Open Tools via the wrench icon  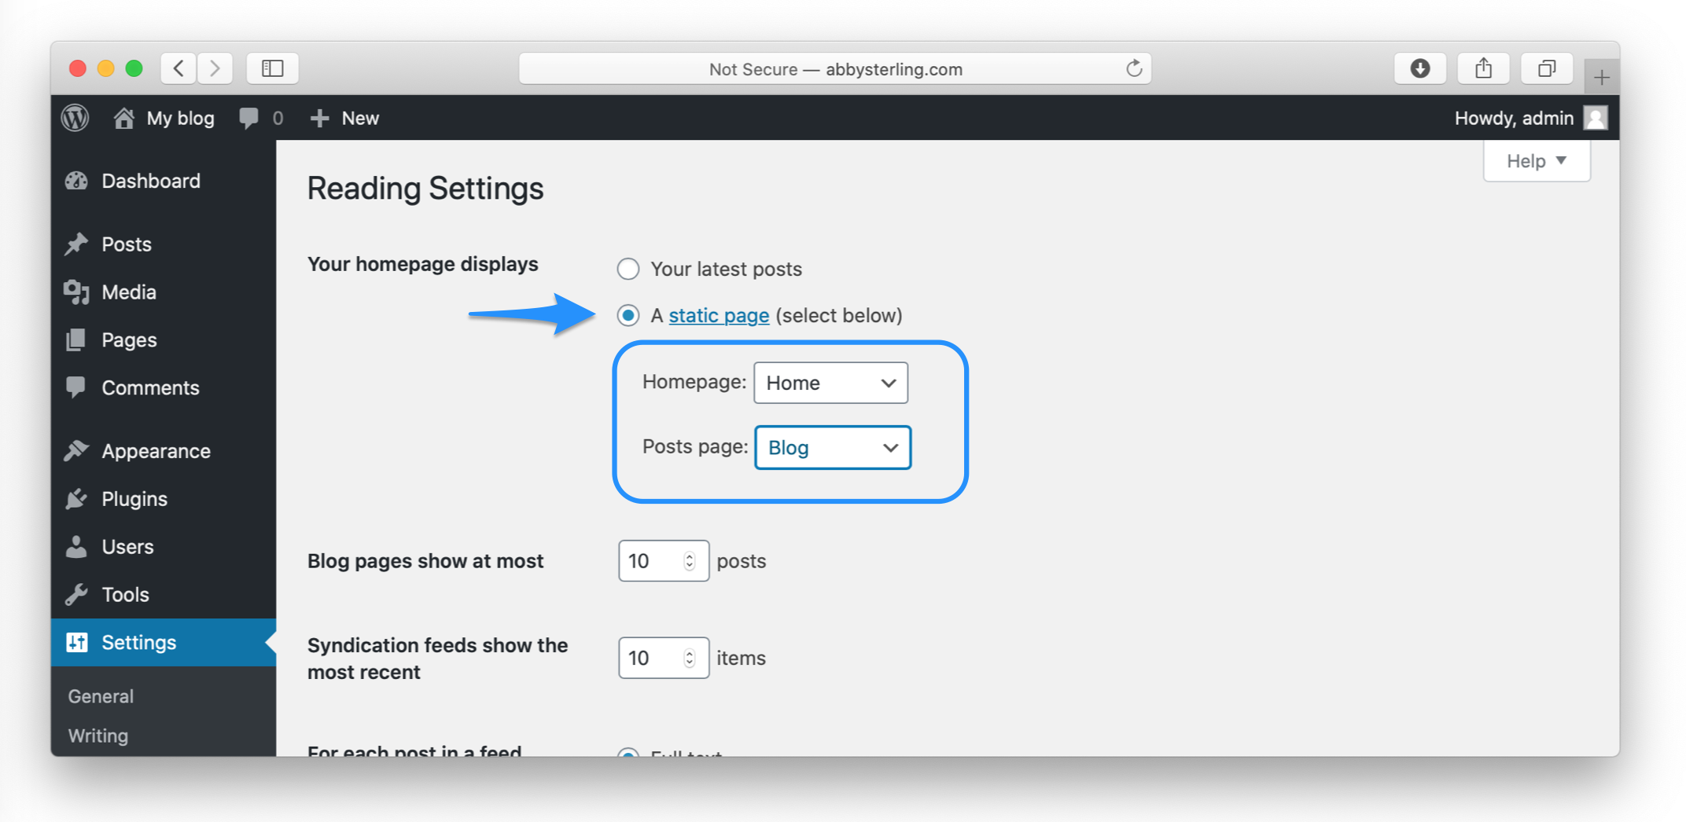(75, 594)
